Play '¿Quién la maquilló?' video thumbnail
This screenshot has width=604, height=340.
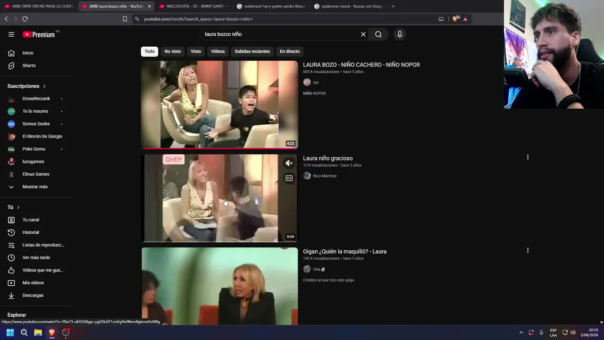click(219, 286)
